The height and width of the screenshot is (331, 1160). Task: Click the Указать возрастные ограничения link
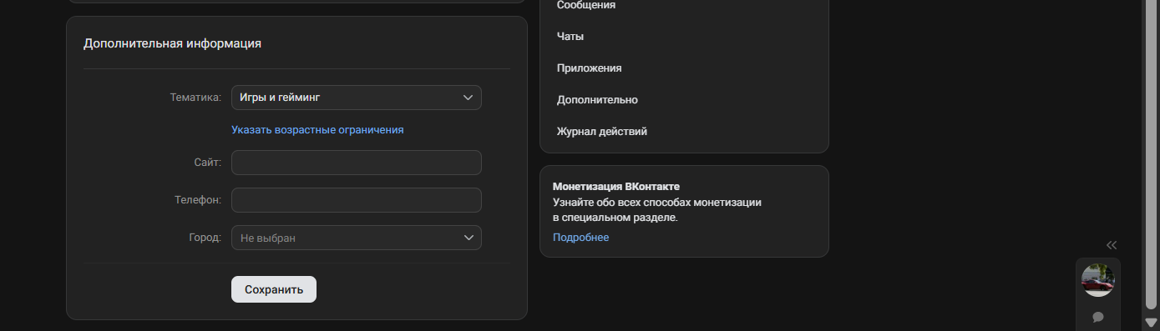point(317,130)
